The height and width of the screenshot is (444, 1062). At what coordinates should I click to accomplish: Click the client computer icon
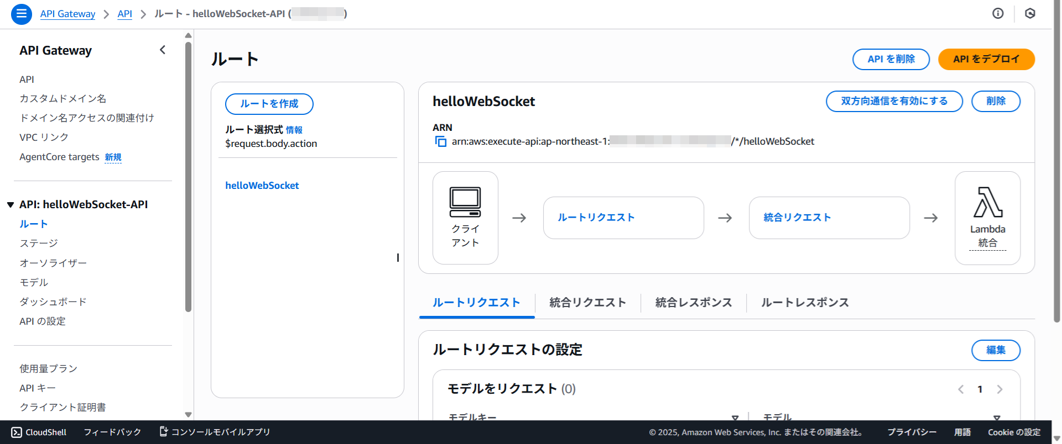[465, 202]
